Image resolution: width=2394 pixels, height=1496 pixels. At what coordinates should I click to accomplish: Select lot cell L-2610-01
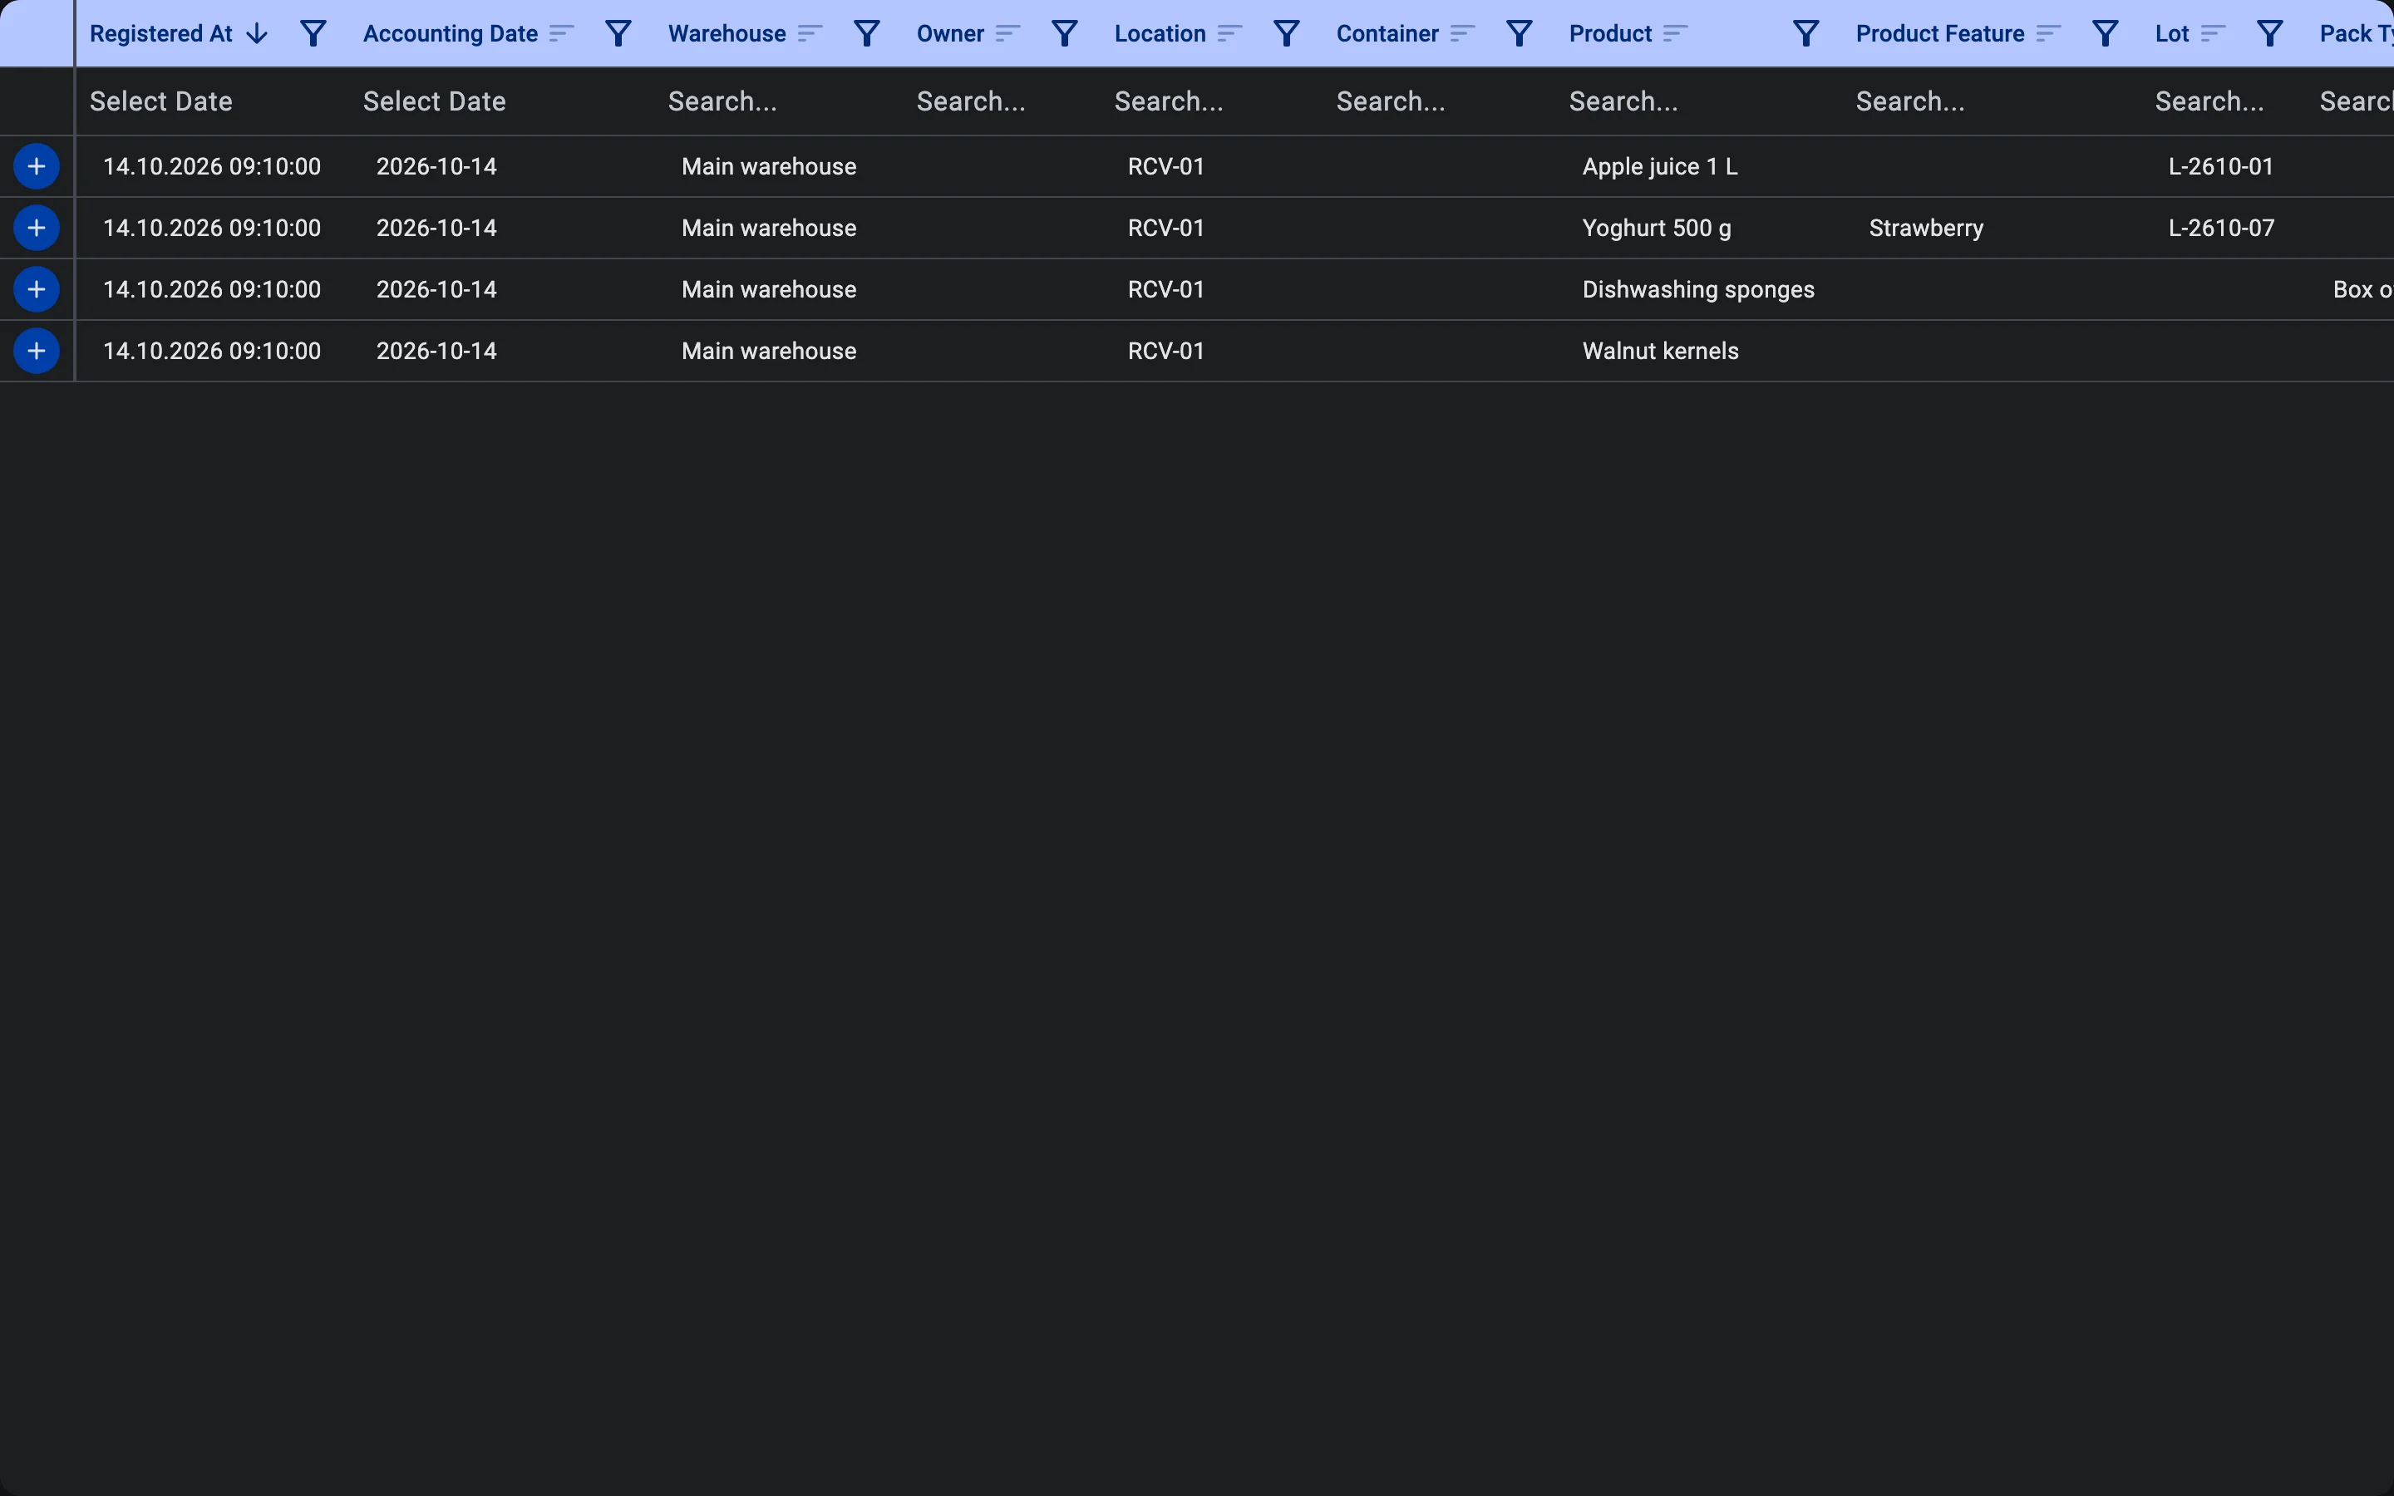coord(2221,166)
